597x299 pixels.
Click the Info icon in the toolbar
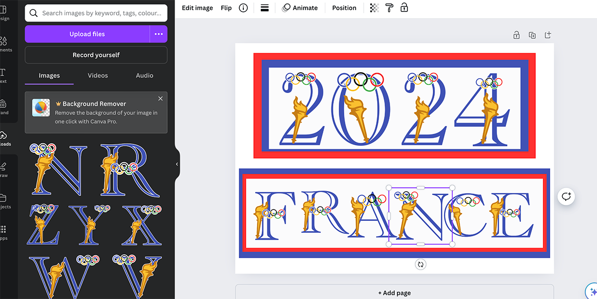[x=243, y=8]
